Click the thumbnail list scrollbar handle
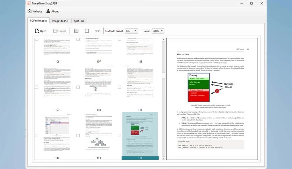292x169 pixels. click(163, 75)
